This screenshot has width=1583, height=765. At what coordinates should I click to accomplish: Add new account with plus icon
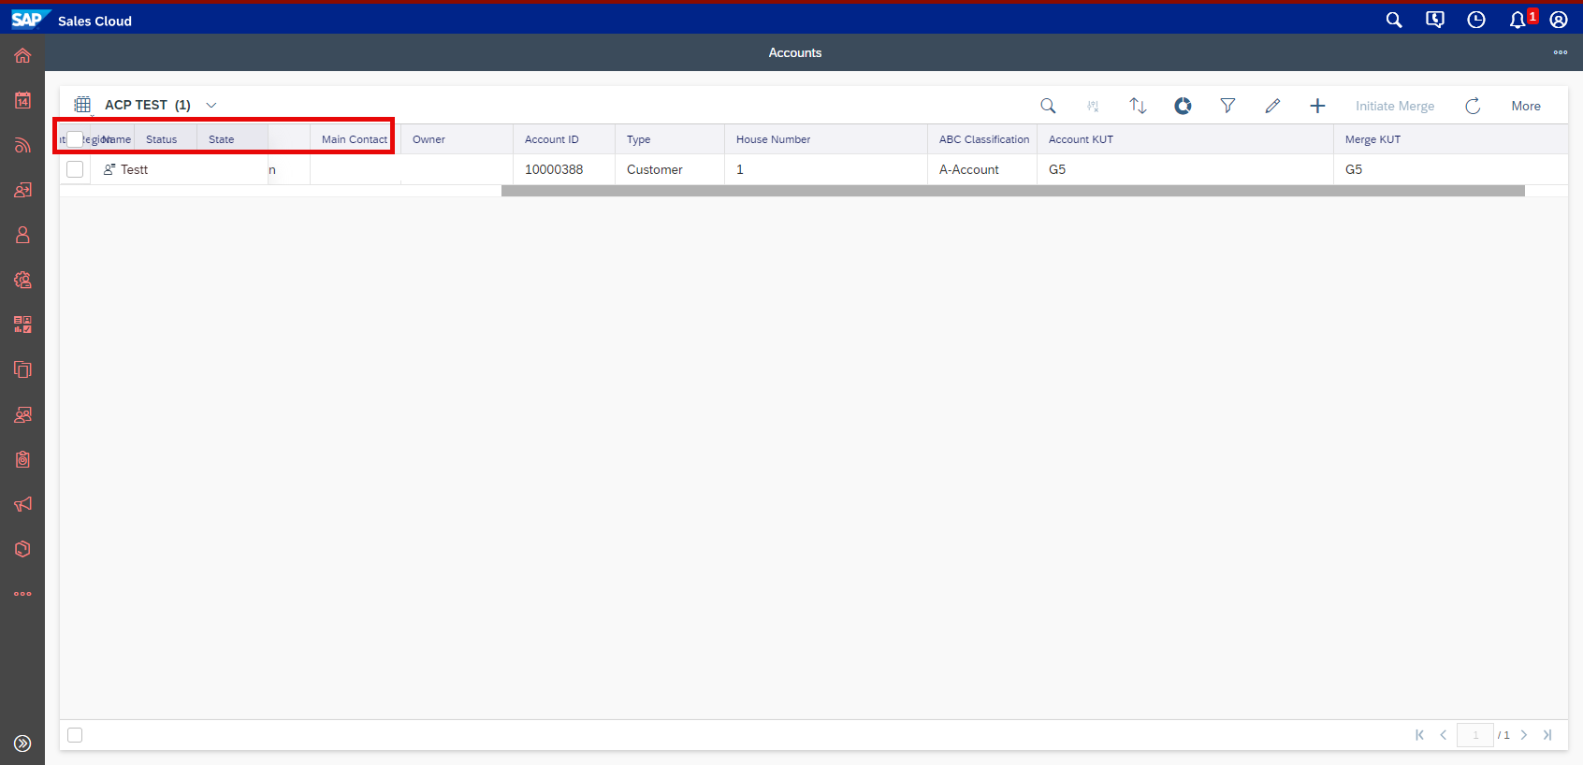pos(1317,106)
